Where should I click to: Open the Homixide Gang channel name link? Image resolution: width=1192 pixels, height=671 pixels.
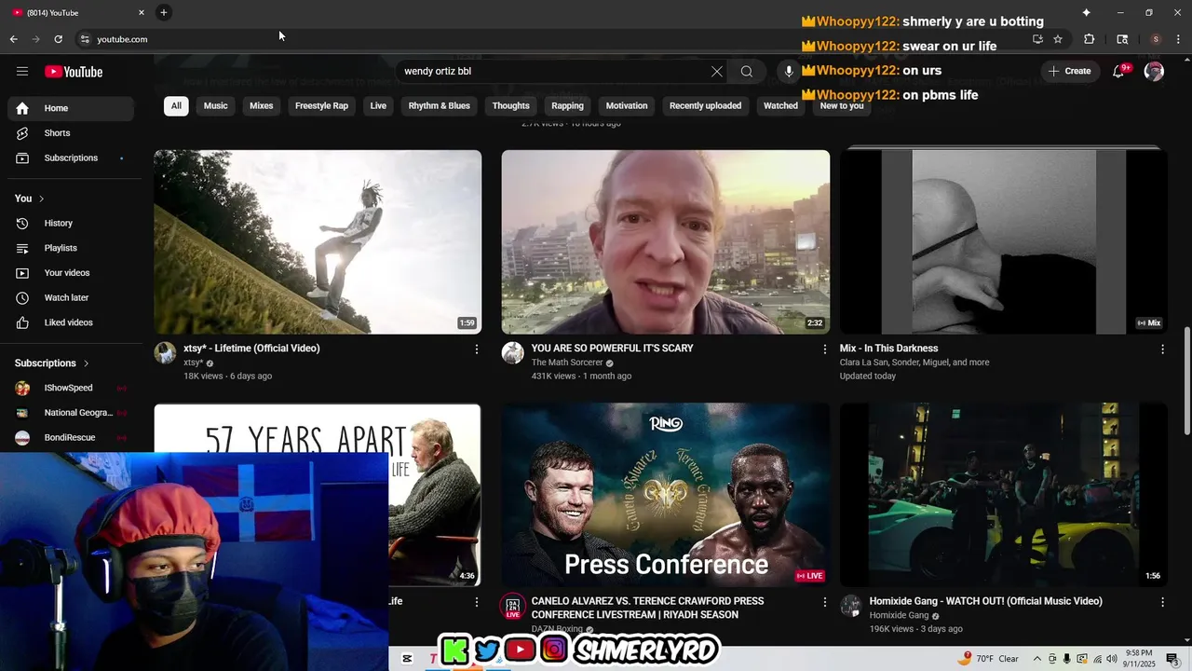pos(899,616)
